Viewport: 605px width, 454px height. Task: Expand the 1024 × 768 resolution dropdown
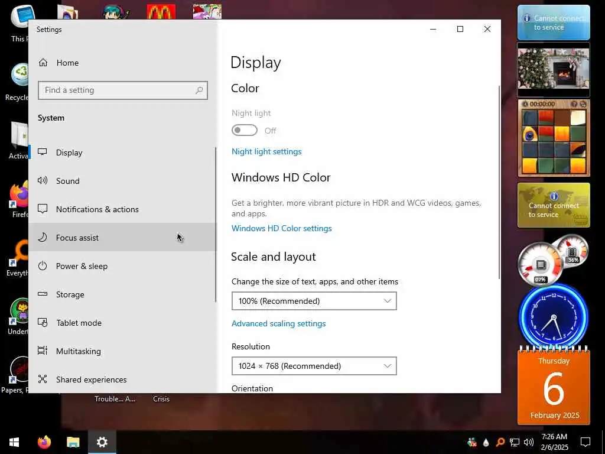click(314, 366)
